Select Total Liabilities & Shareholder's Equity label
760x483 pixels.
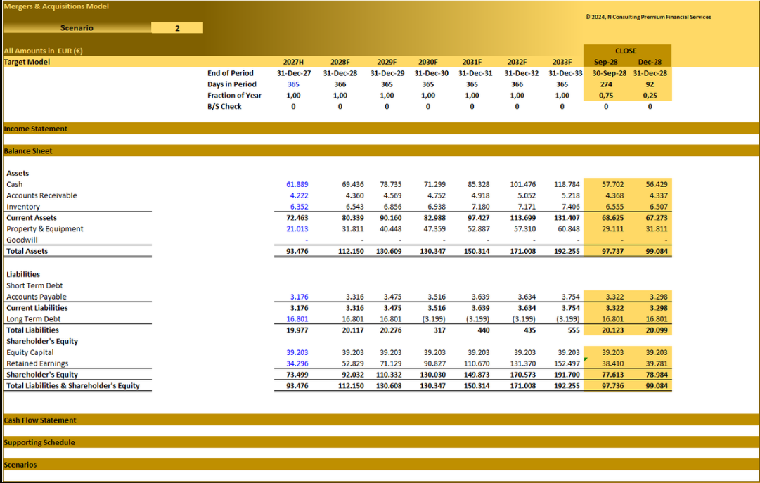pyautogui.click(x=72, y=386)
